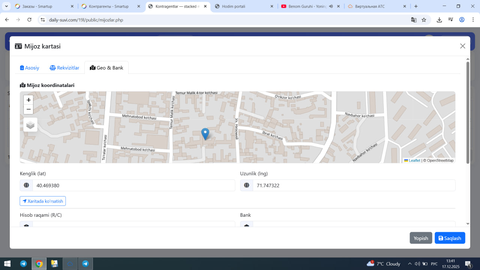The image size is (480, 270).
Task: Zoom out on the map
Action: [x=28, y=109]
